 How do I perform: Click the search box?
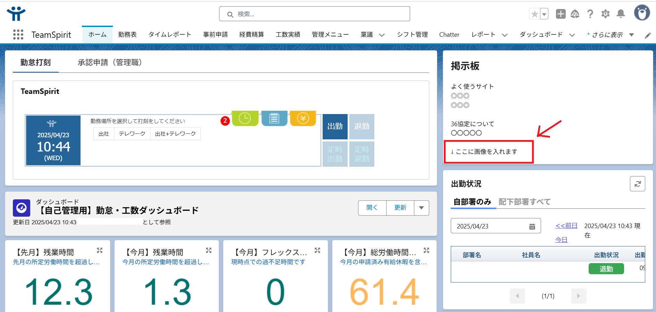coord(315,14)
